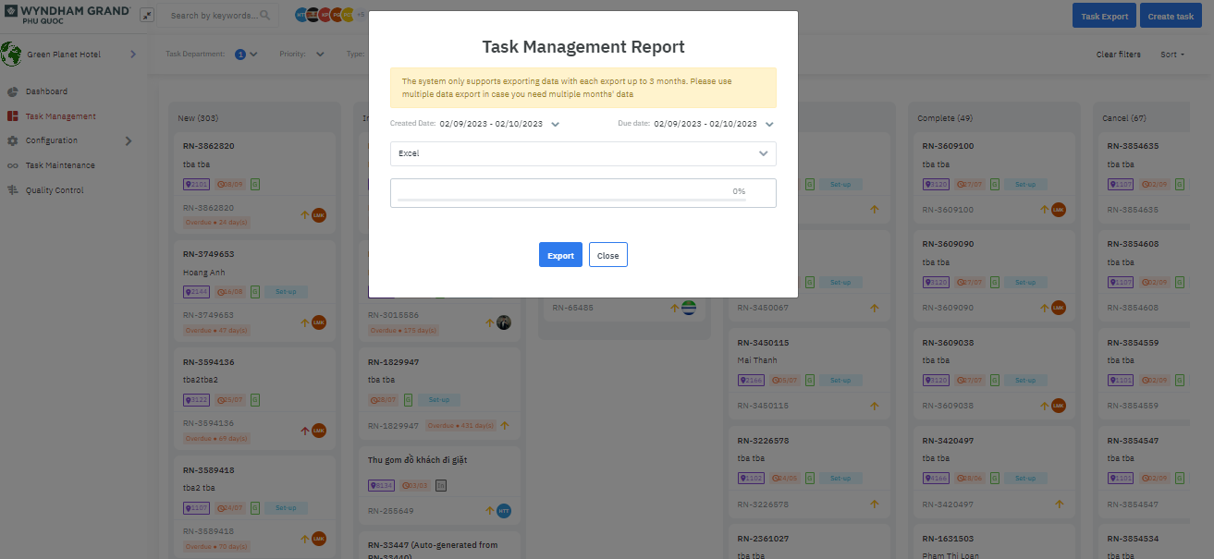Click the Task Maintenance link icon
The image size is (1214, 559).
(x=13, y=165)
